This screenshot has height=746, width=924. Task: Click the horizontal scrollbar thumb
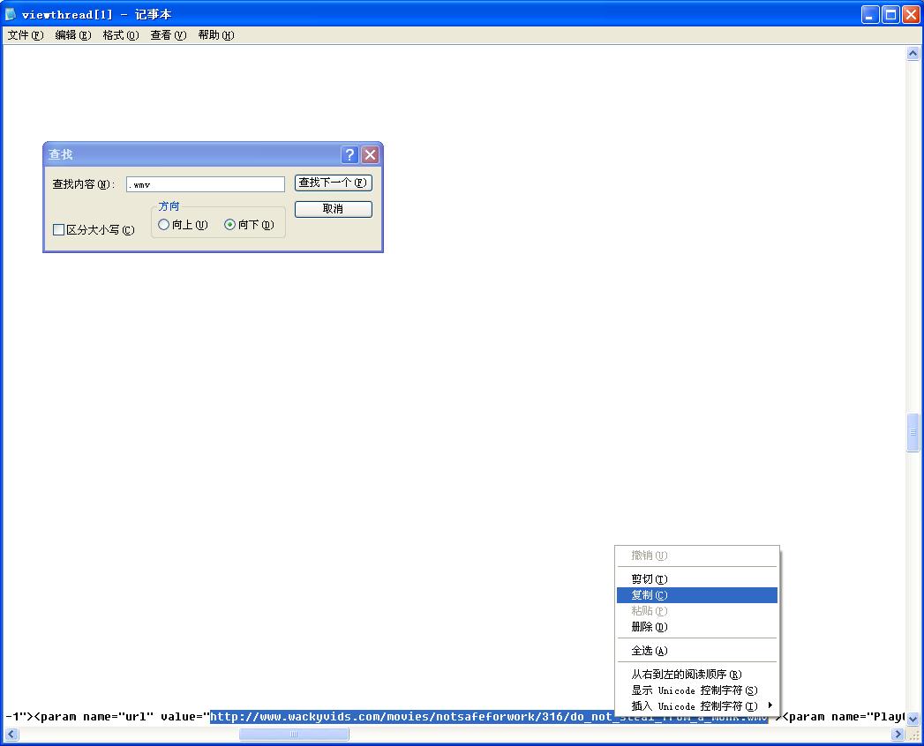coord(294,735)
